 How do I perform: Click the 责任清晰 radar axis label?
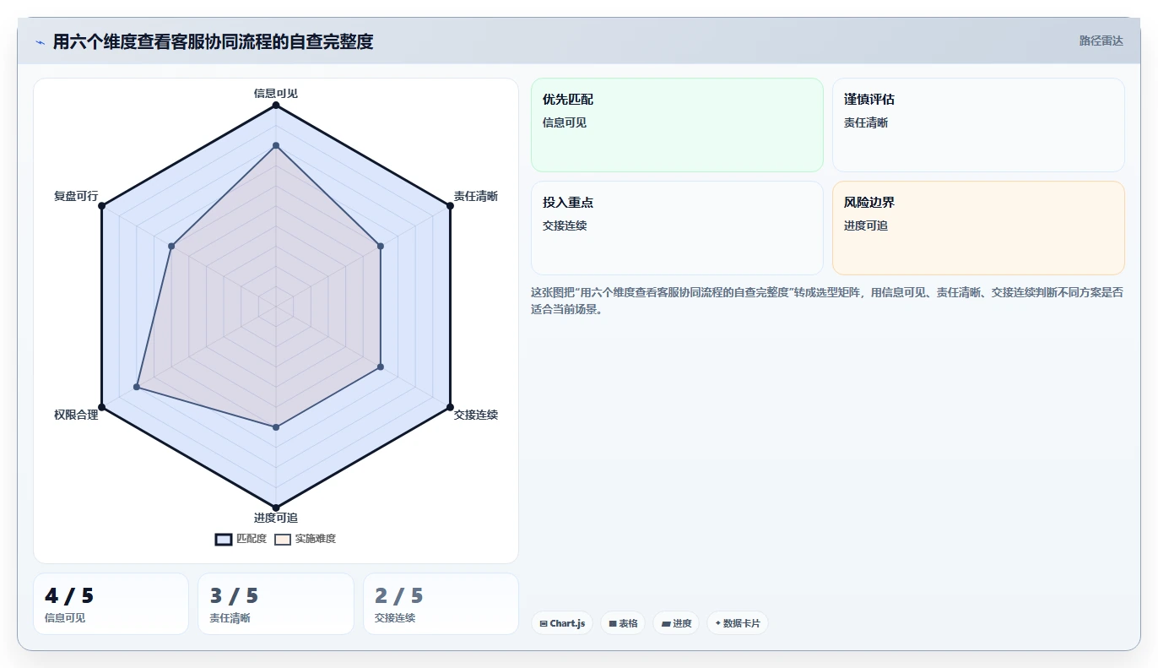coord(476,196)
